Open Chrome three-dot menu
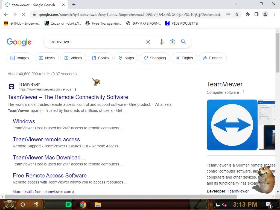The image size is (280, 210). (274, 14)
